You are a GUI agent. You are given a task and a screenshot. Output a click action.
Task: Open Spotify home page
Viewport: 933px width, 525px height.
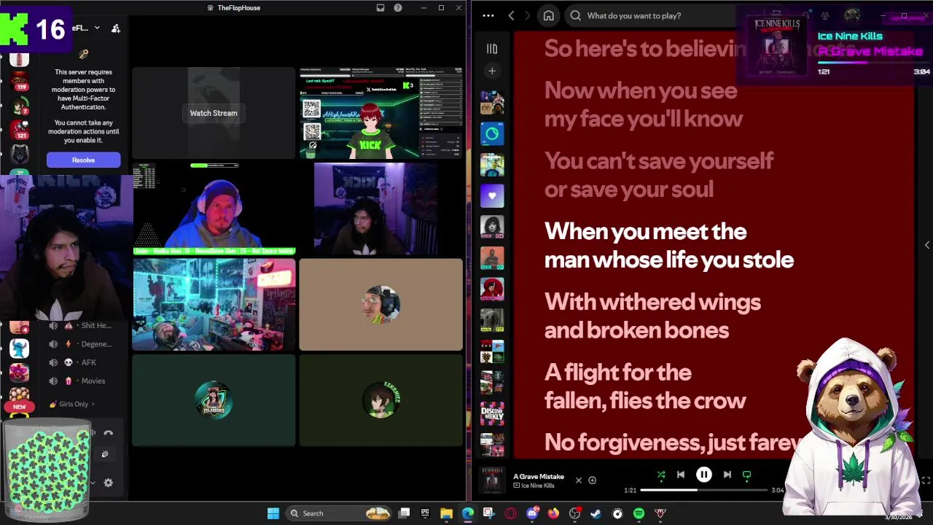pyautogui.click(x=549, y=15)
